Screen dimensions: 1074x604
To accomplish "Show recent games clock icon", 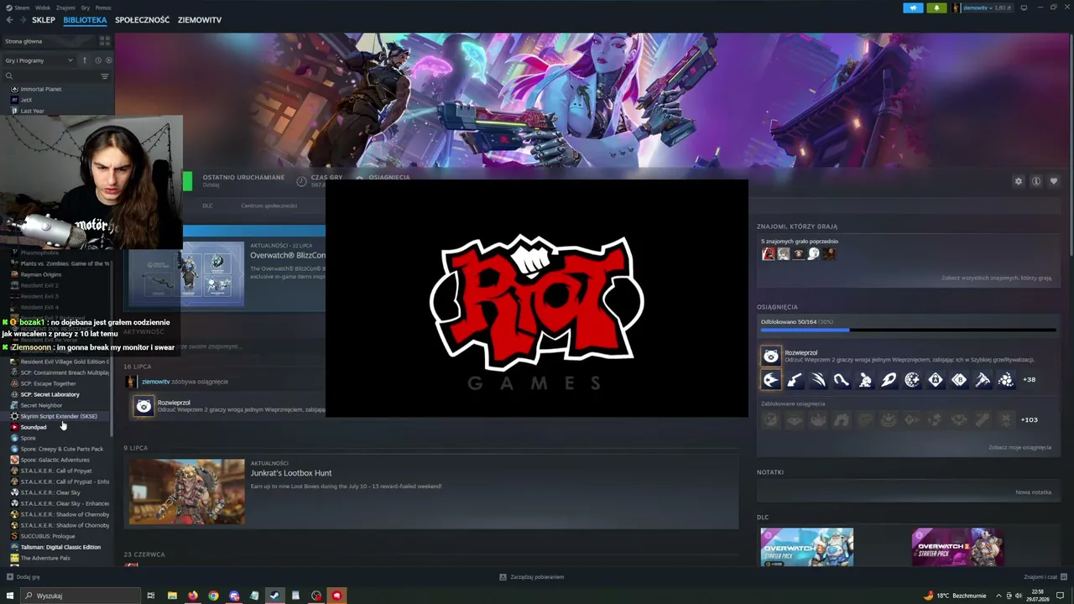I will 97,60.
